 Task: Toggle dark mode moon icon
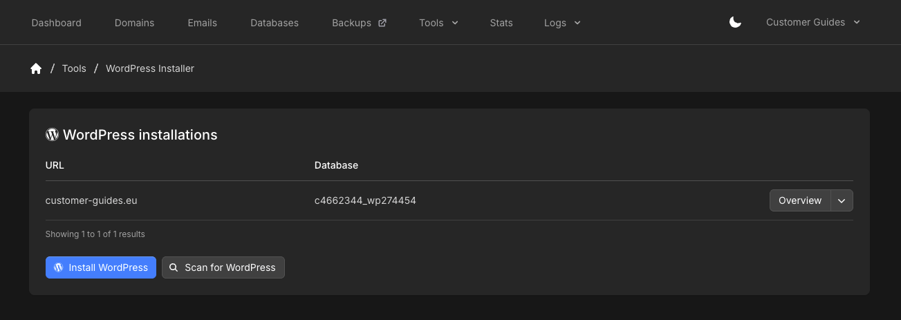(x=735, y=23)
